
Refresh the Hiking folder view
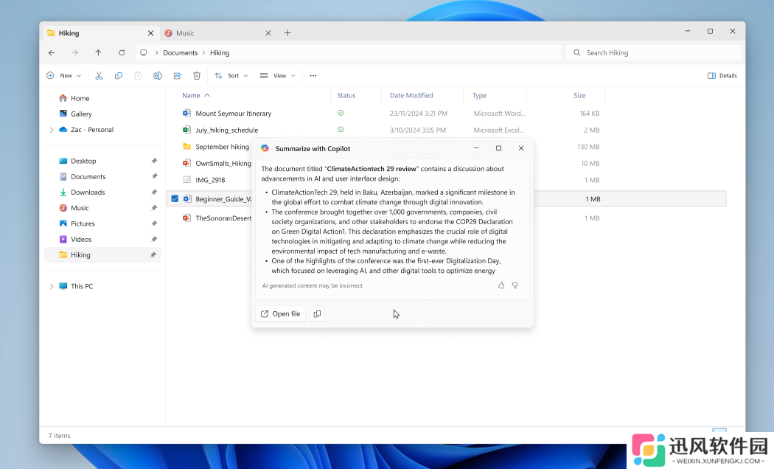pyautogui.click(x=122, y=53)
